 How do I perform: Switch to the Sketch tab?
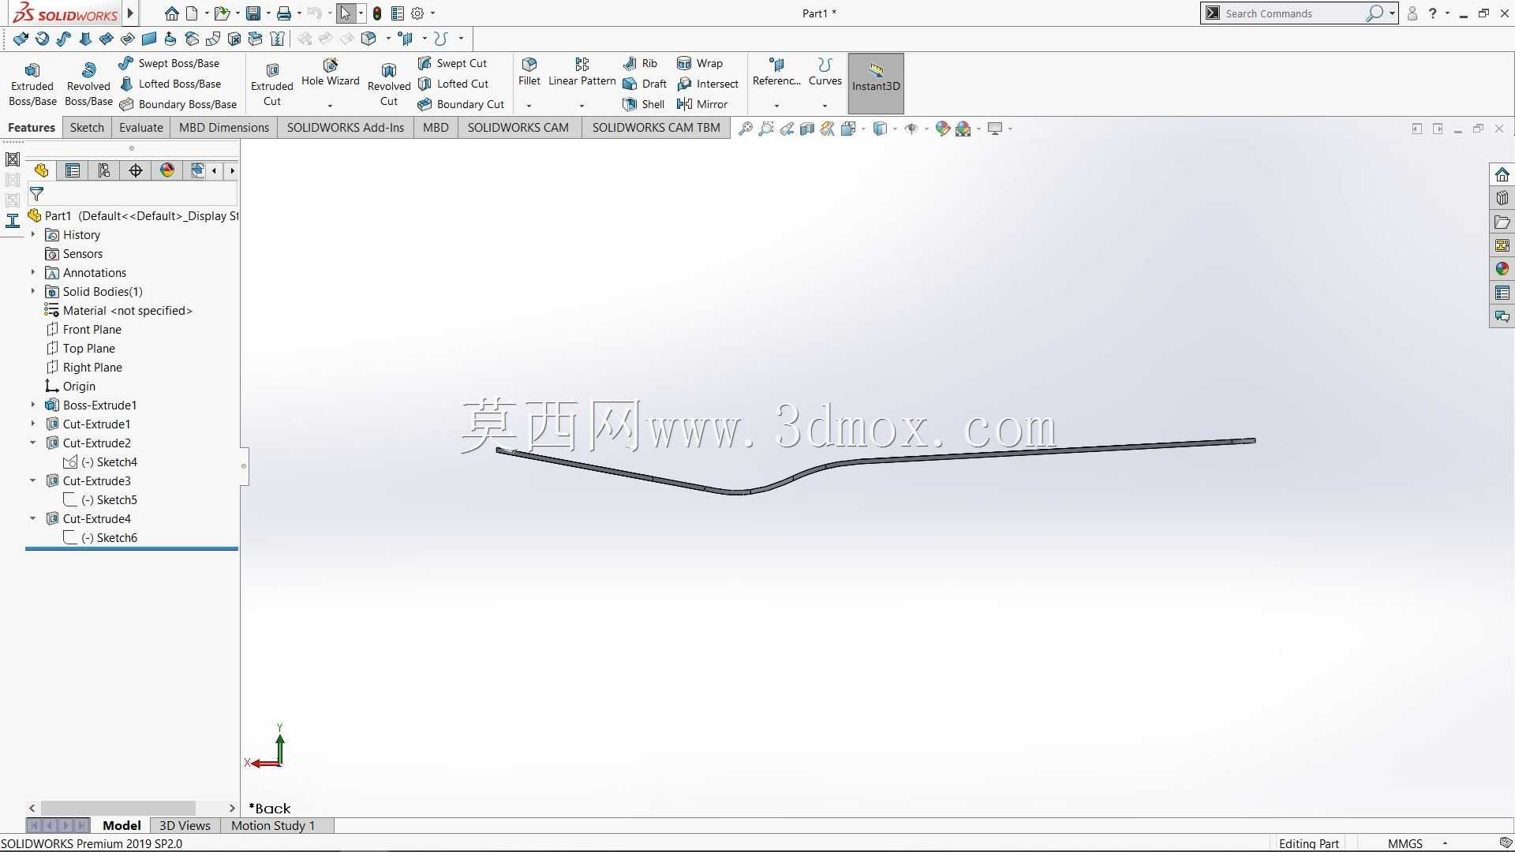point(87,128)
